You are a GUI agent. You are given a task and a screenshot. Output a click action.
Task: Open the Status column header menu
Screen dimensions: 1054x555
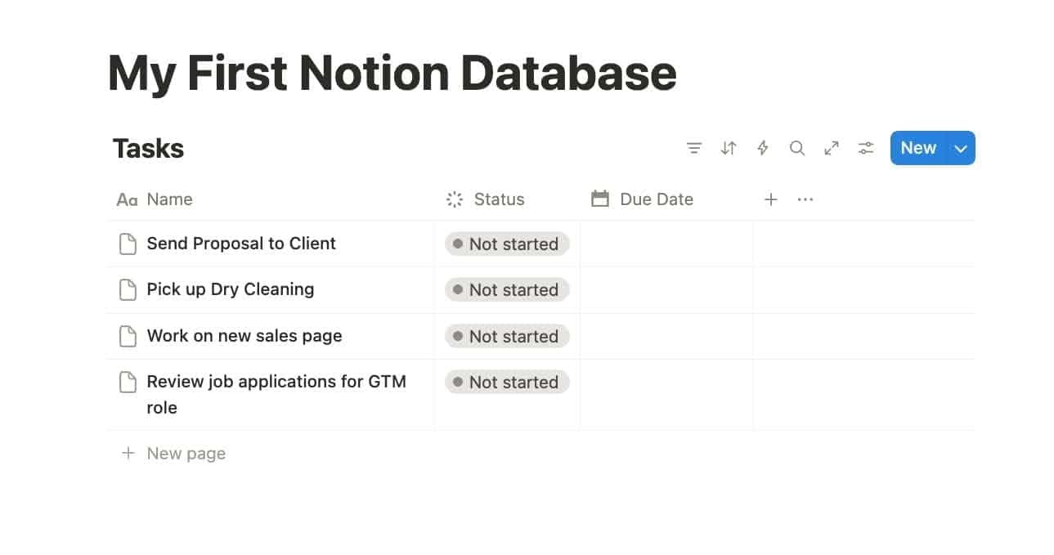[499, 199]
